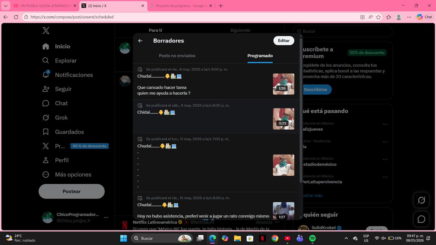
Task: Open scheduled post dated lun., 11 may. 2026
Action: click(216, 163)
